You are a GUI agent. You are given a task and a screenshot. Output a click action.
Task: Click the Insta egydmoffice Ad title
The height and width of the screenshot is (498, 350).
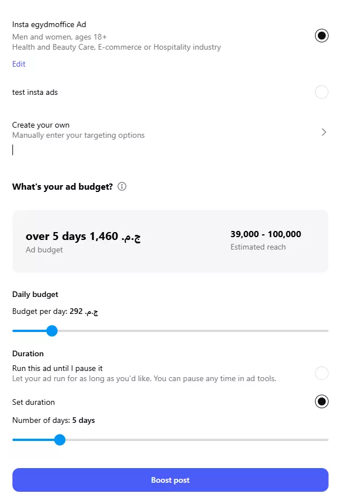(49, 24)
